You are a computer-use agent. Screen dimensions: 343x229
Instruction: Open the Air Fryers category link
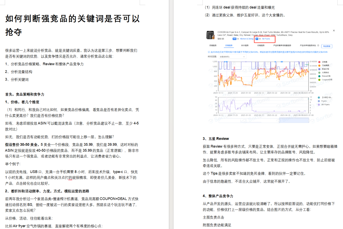[x=266, y=39]
